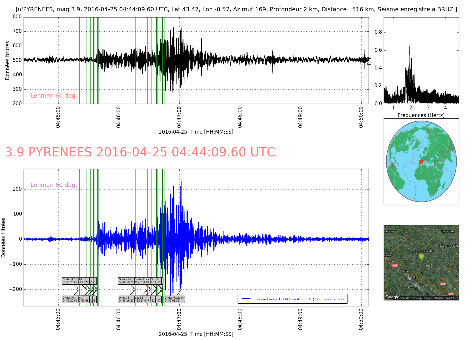Select the Ondes P 04:45:20.68 label
This screenshot has height=340, width=473.
70,281
